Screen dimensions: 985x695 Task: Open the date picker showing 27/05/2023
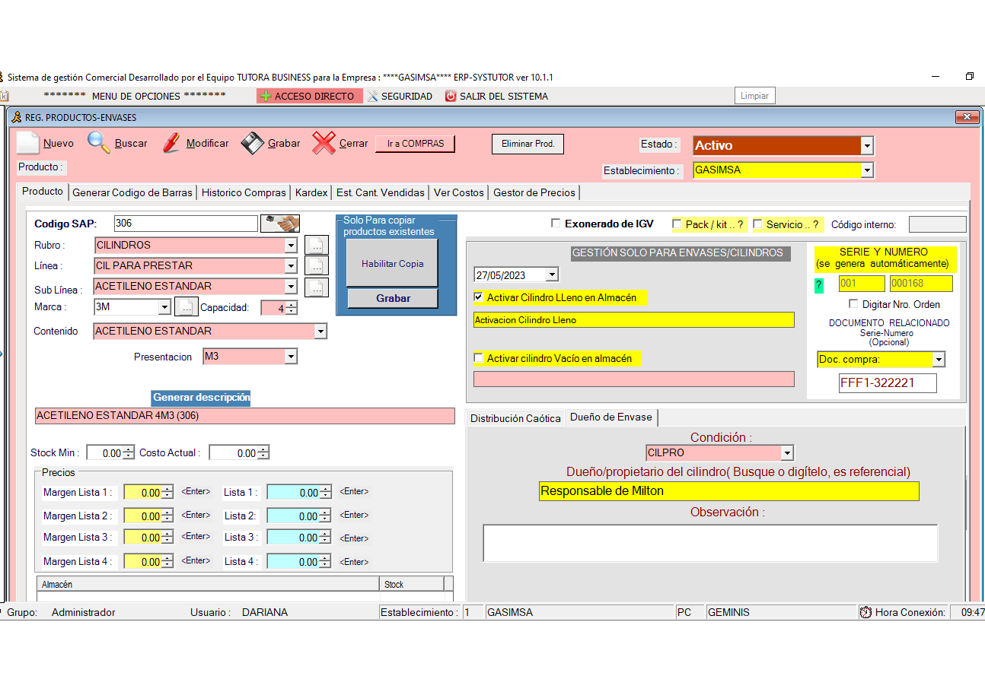click(x=553, y=275)
